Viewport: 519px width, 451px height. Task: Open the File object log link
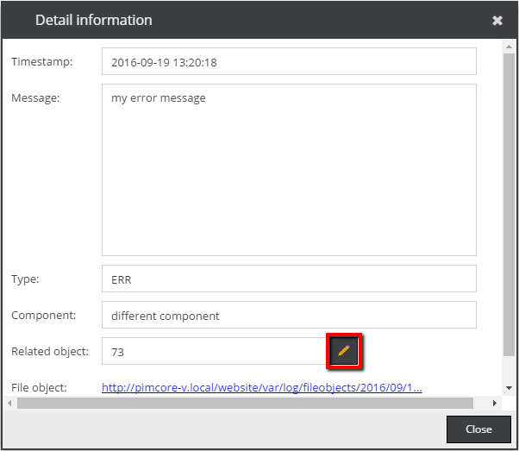(x=261, y=388)
